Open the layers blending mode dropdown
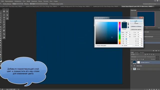Screen dimensions: 160x90 click(138, 57)
